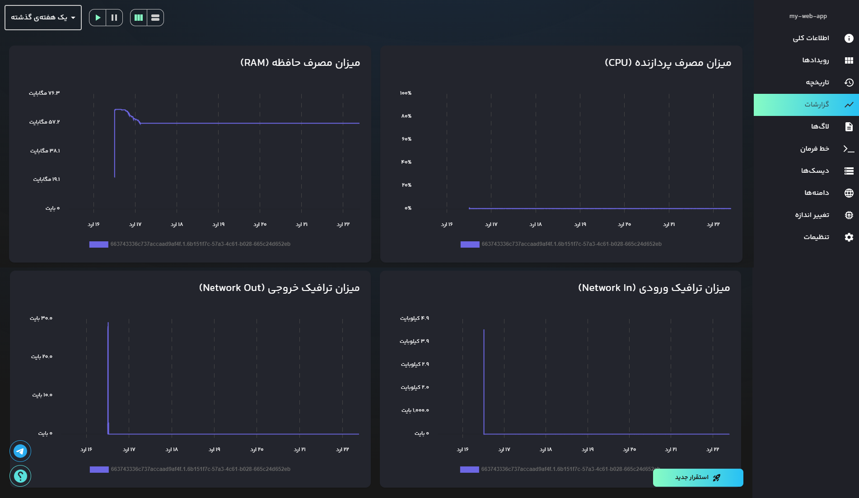Click the pause button in toolbar
Image resolution: width=859 pixels, height=498 pixels.
(114, 18)
